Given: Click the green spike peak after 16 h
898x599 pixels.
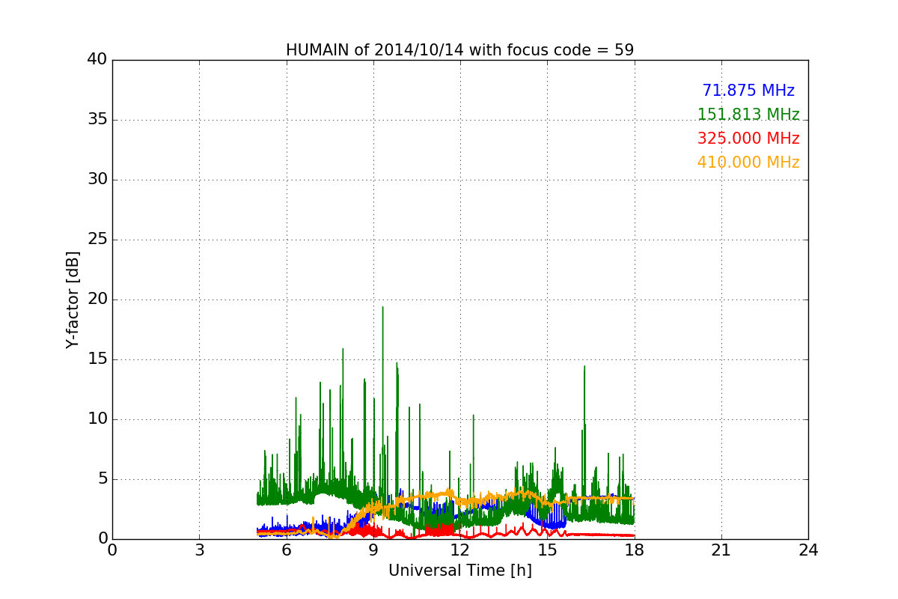Looking at the screenshot, I should point(584,367).
